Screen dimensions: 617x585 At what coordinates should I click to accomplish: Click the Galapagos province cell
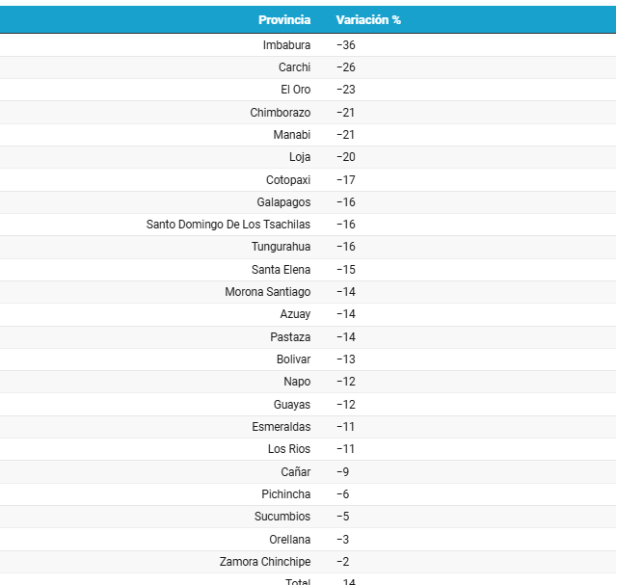283,202
